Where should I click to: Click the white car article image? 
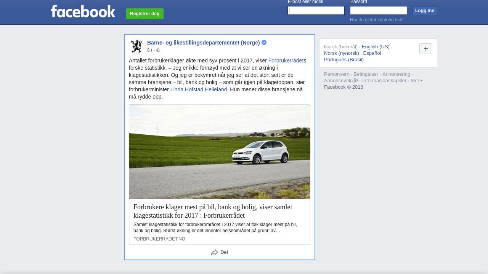220,152
